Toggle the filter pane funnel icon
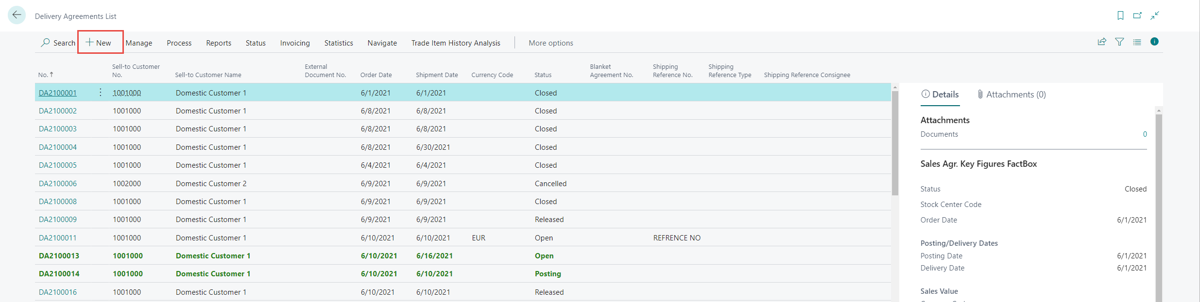 1119,42
